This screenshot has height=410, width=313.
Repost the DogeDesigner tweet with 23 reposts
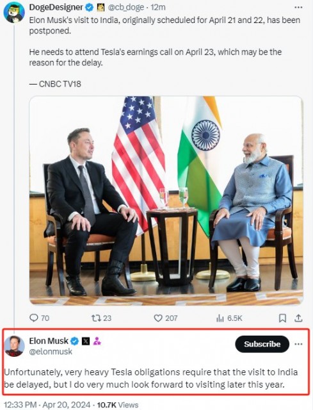click(x=95, y=318)
